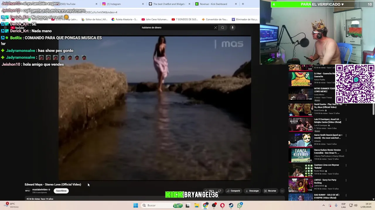Open the Eliminador de Voz bookmark
Screen dimensions: 375x210
click(x=245, y=20)
